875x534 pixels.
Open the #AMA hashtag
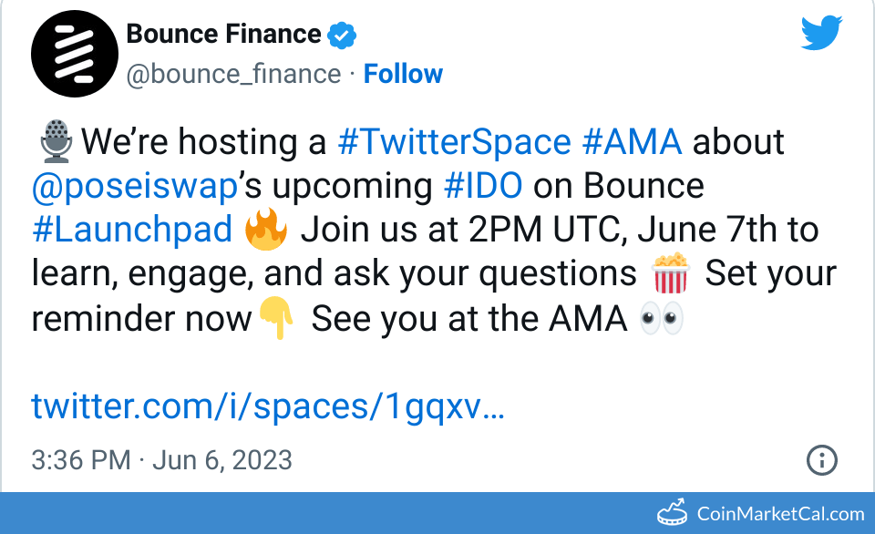pyautogui.click(x=631, y=142)
